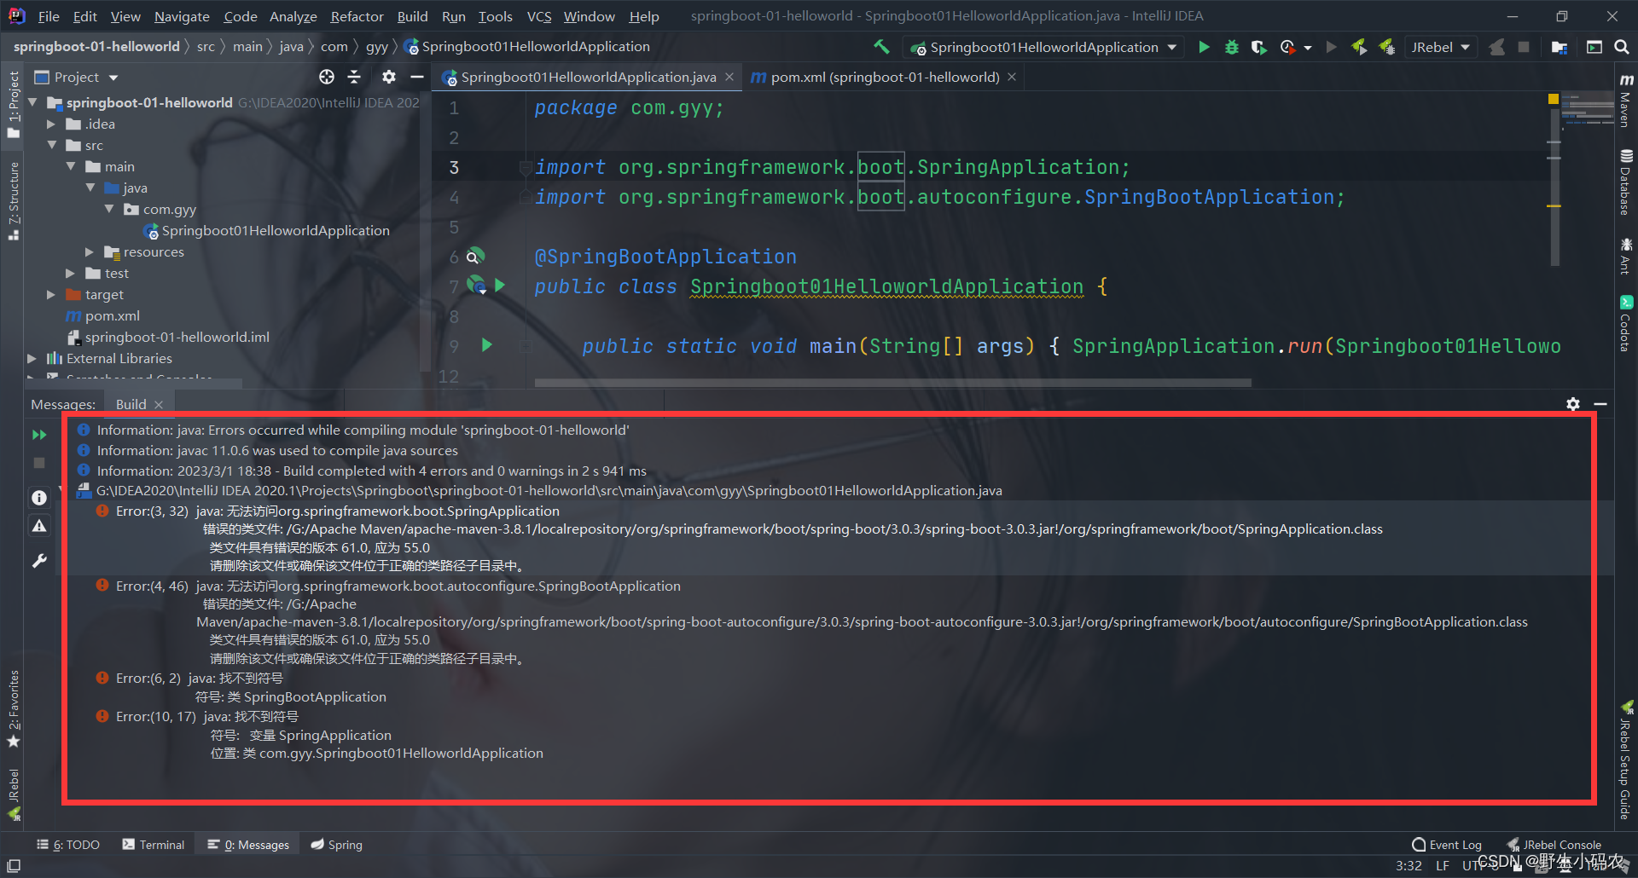The width and height of the screenshot is (1638, 878).
Task: Expand the test folder
Action: pyautogui.click(x=70, y=274)
